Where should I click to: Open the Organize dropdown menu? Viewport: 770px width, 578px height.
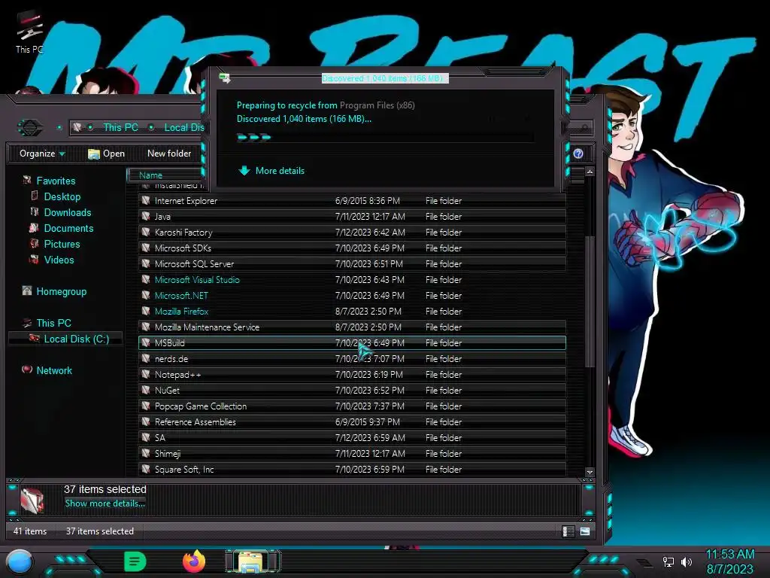42,154
